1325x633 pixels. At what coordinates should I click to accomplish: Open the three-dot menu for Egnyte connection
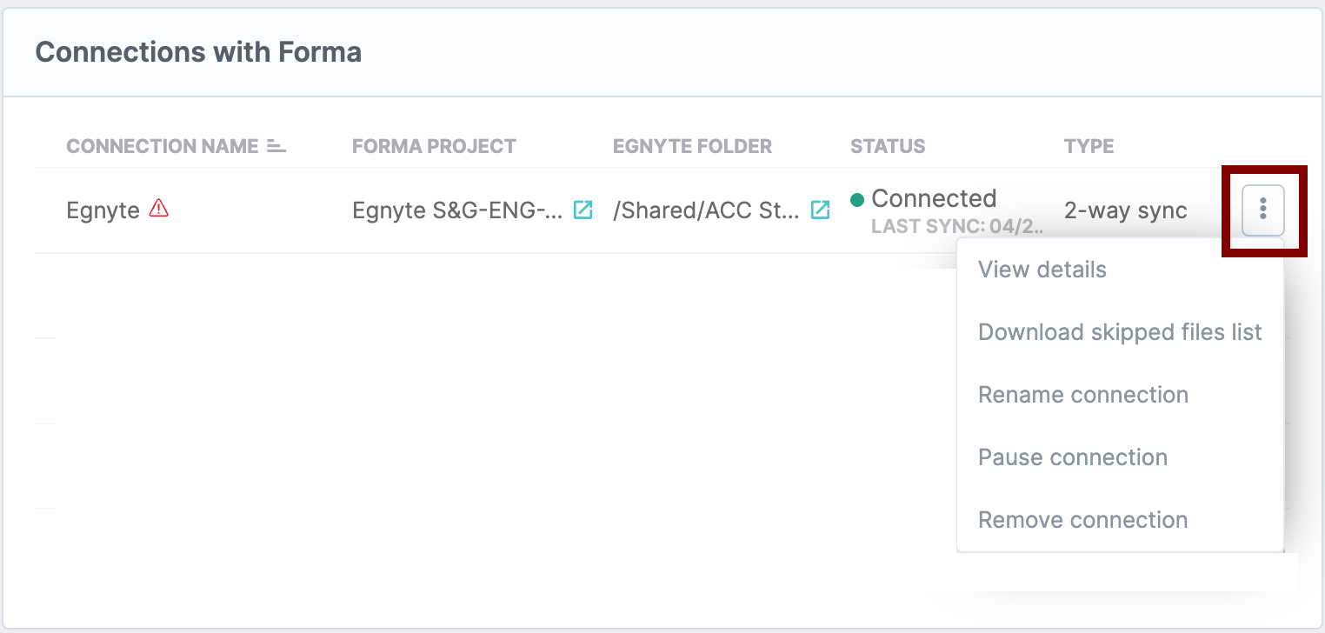coord(1263,210)
